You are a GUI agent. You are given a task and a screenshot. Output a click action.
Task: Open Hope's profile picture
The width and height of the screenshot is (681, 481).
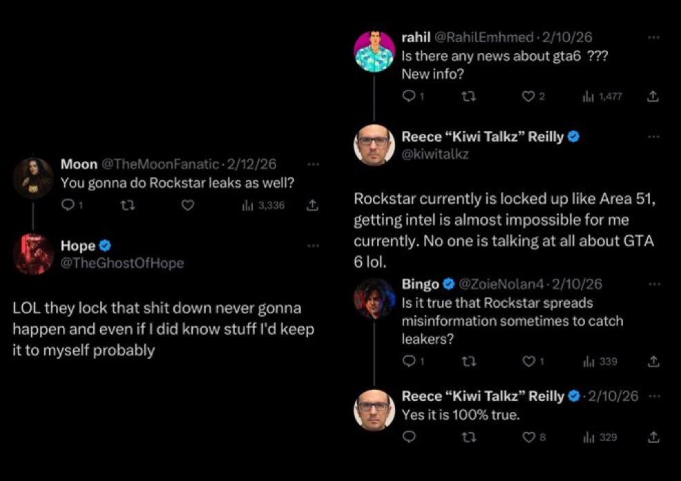pyautogui.click(x=33, y=254)
